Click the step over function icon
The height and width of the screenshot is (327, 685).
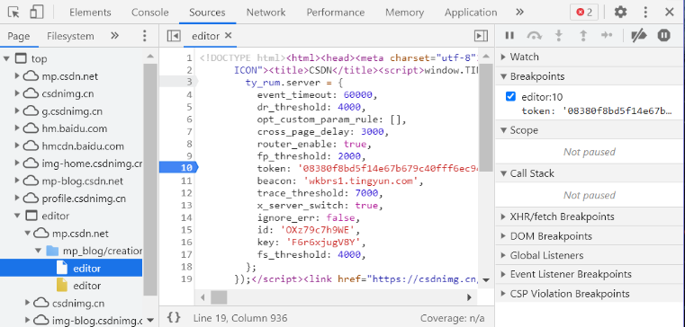pos(534,36)
